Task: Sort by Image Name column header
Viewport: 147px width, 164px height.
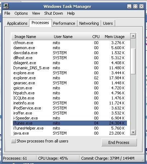Action: click(x=25, y=37)
